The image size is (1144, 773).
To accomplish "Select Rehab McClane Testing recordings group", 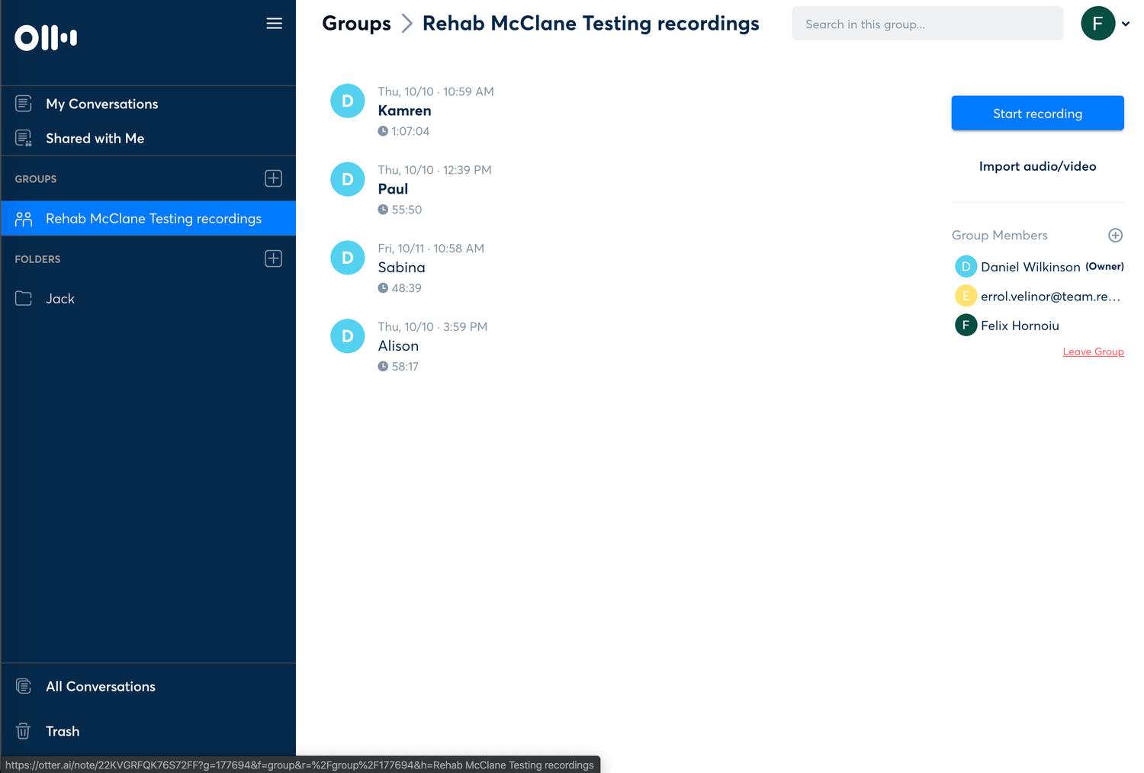I will click(x=149, y=219).
